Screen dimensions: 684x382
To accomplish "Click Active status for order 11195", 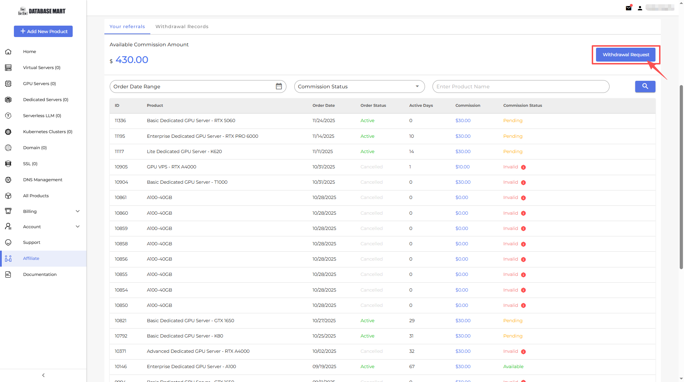I will (367, 136).
